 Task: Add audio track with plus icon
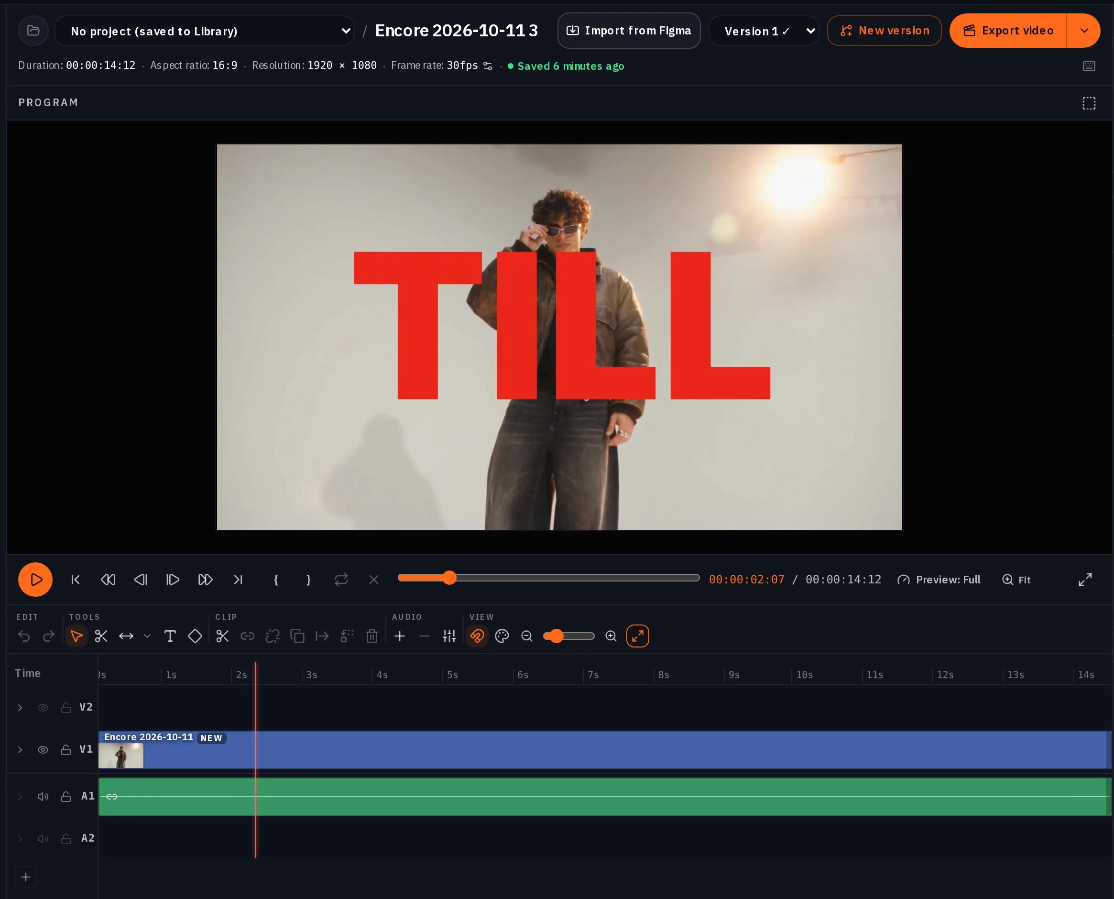click(x=400, y=636)
